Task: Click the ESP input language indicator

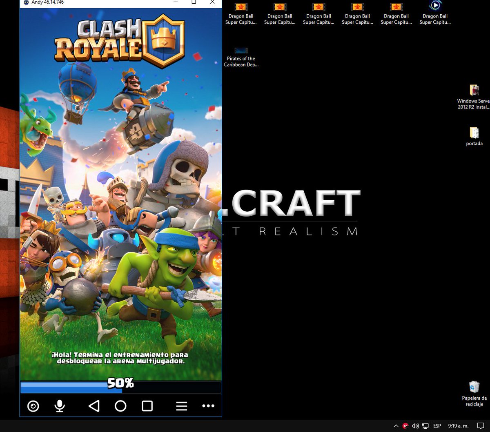Action: pos(437,426)
